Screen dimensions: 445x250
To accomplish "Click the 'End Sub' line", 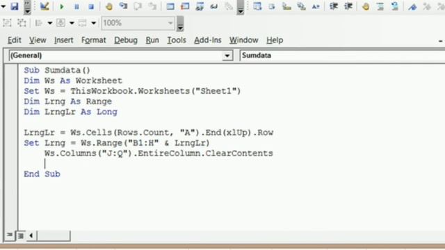I will 42,174.
